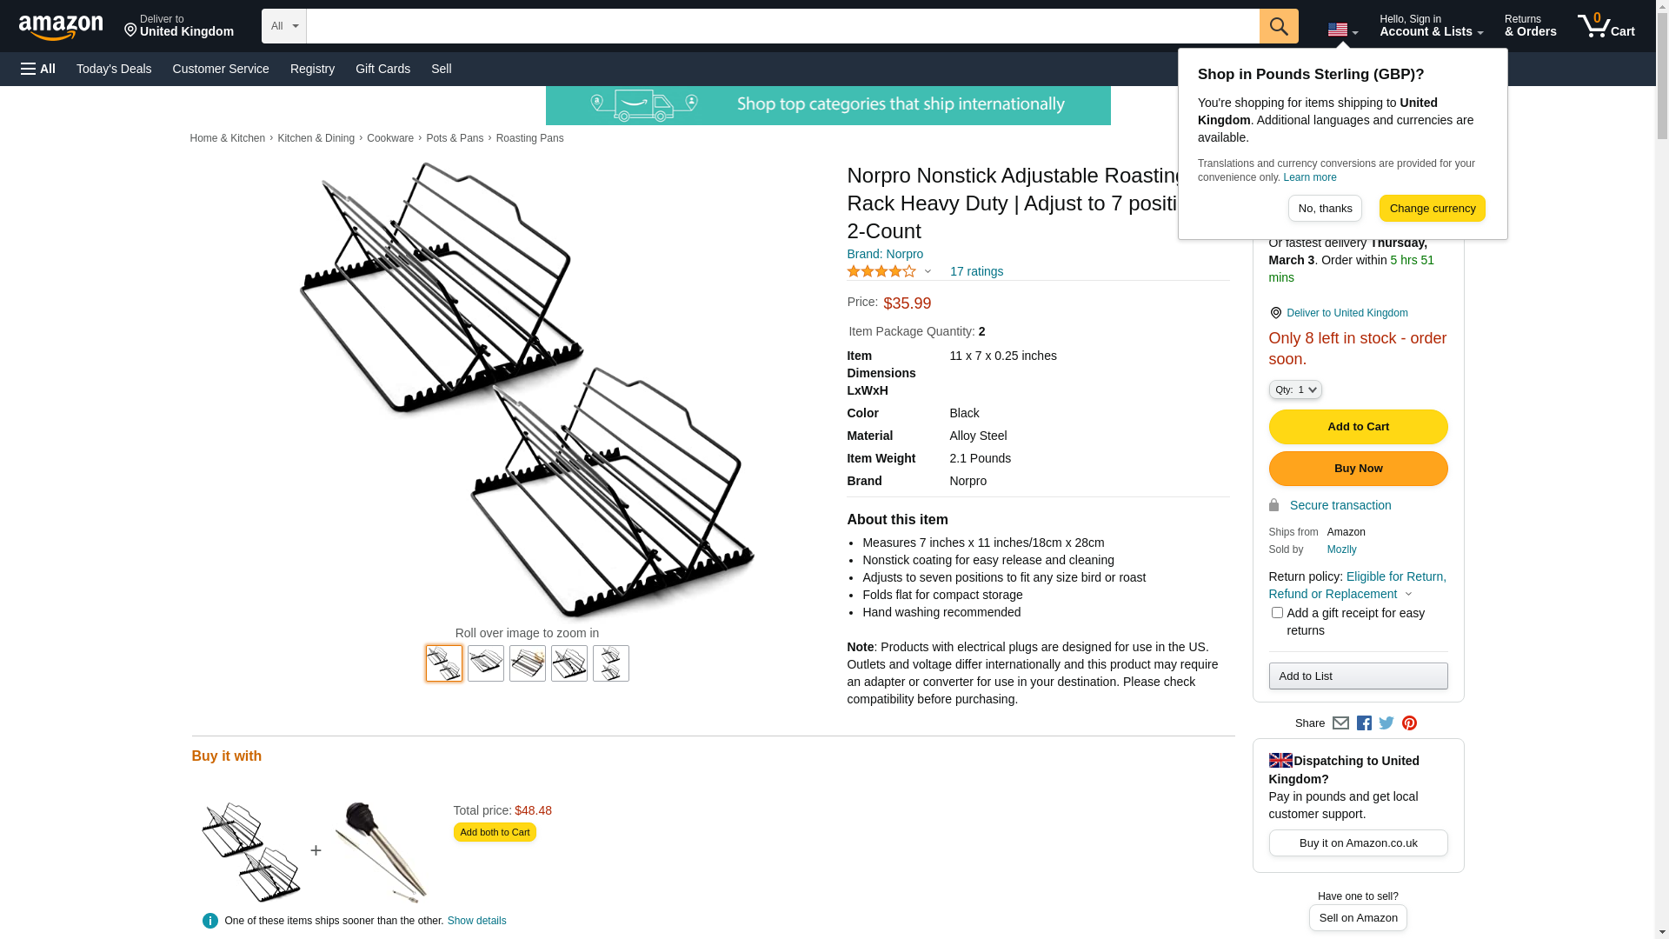Image resolution: width=1669 pixels, height=939 pixels.
Task: Click the search magnifier button
Action: tap(1279, 26)
